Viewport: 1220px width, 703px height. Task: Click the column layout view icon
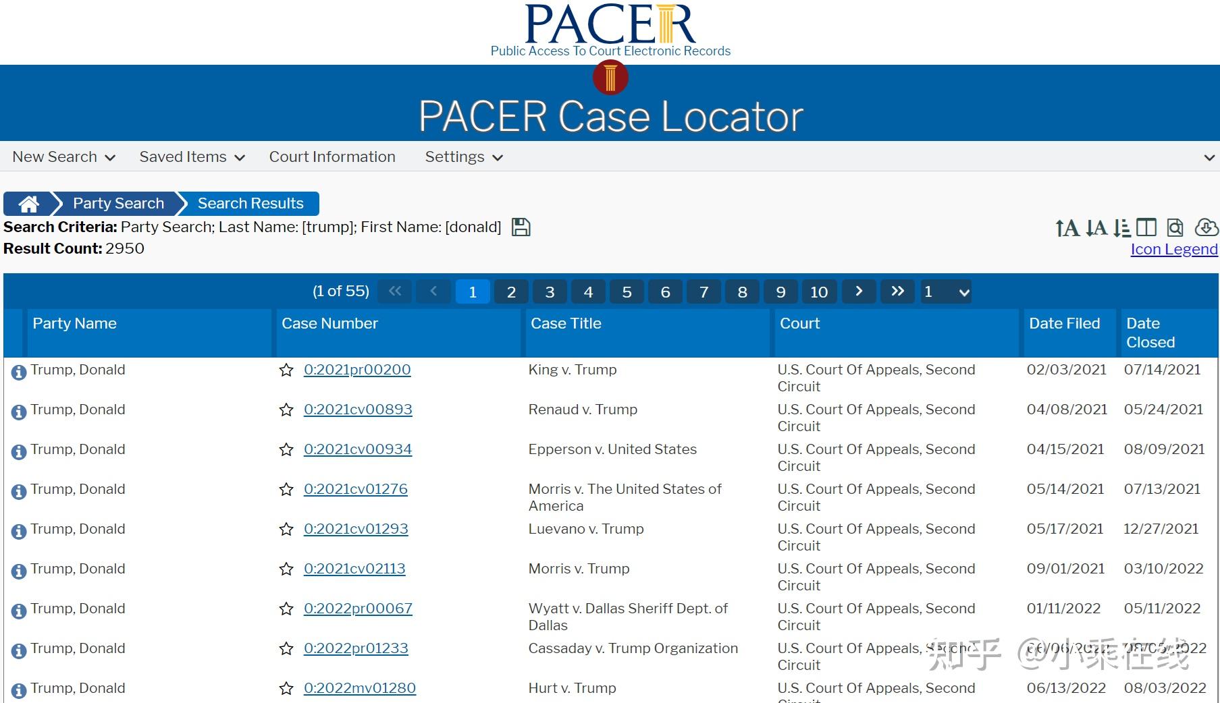[1147, 228]
